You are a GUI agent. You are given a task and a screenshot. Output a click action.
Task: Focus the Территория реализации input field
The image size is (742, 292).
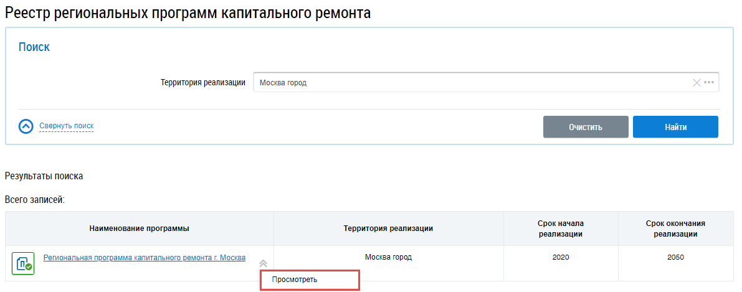467,83
